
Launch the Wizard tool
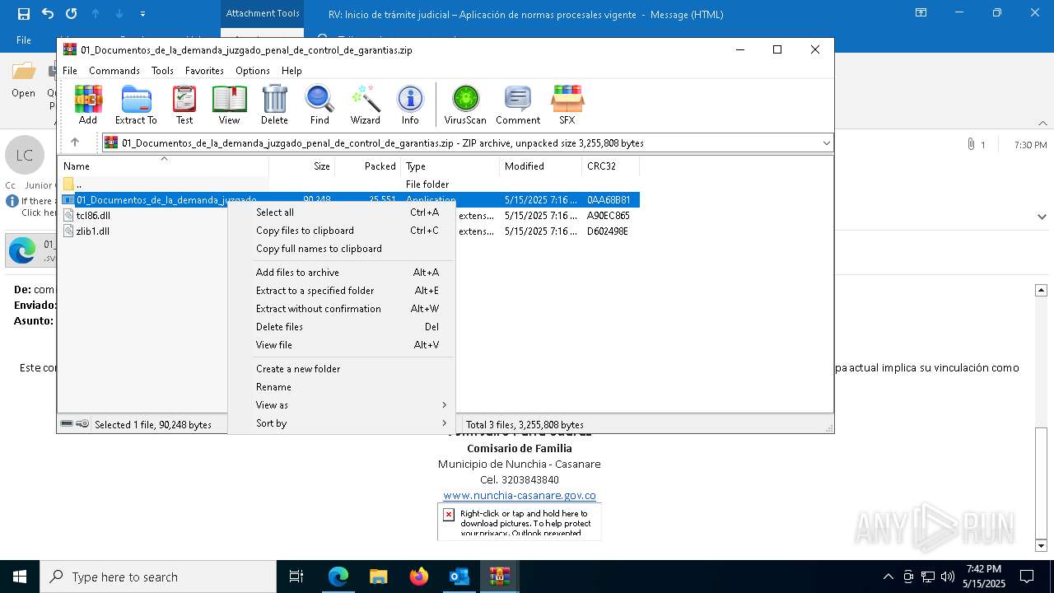pos(366,105)
